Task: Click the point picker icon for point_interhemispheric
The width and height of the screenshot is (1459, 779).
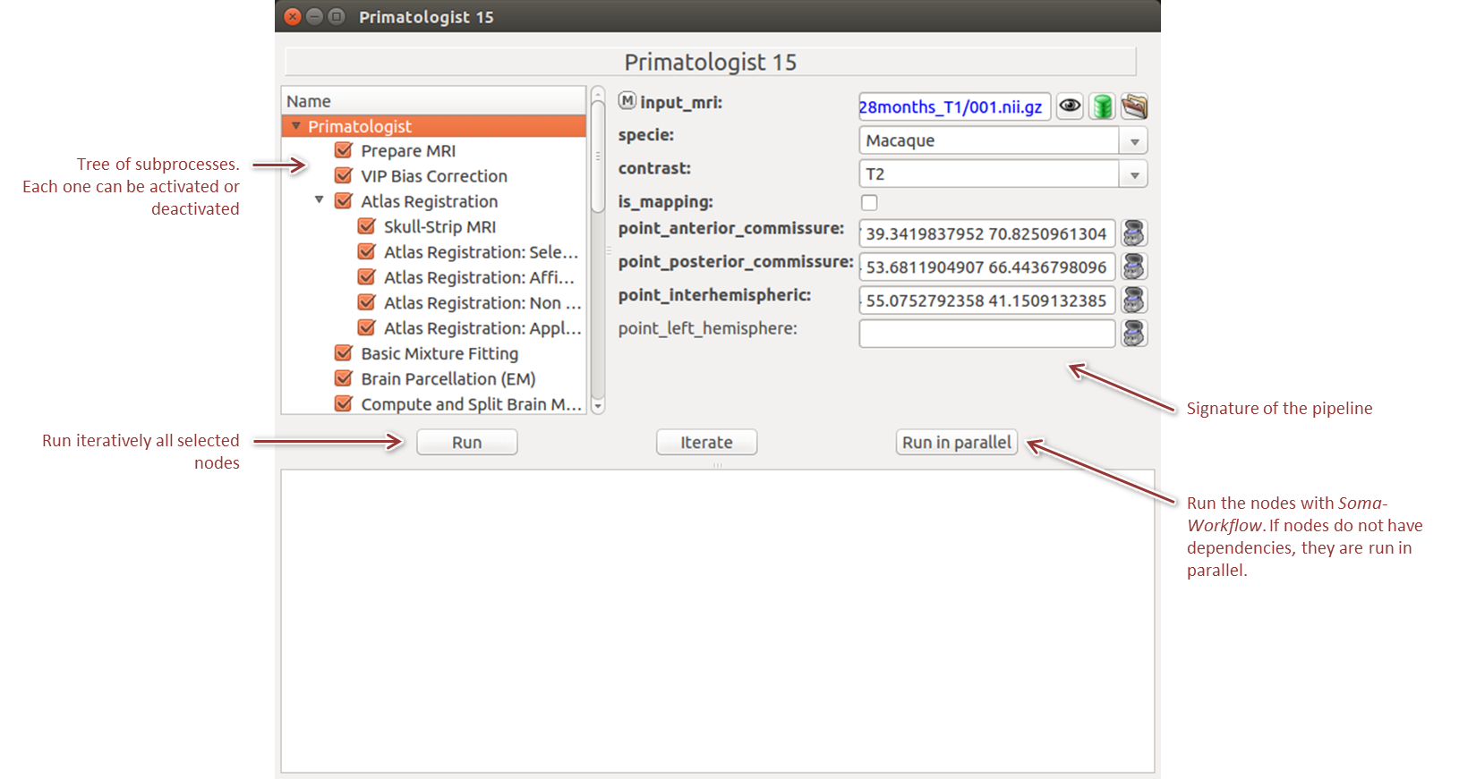Action: [1134, 300]
